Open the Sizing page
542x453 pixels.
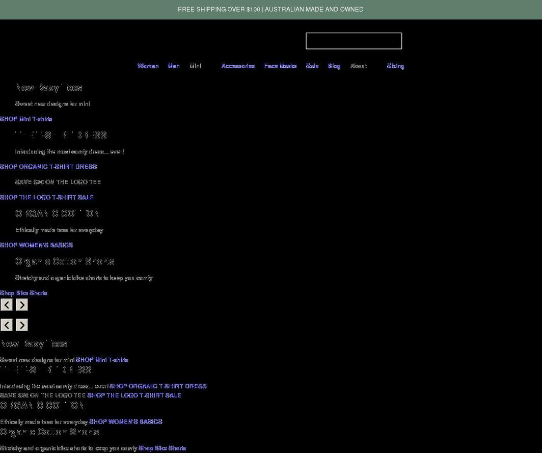click(395, 66)
